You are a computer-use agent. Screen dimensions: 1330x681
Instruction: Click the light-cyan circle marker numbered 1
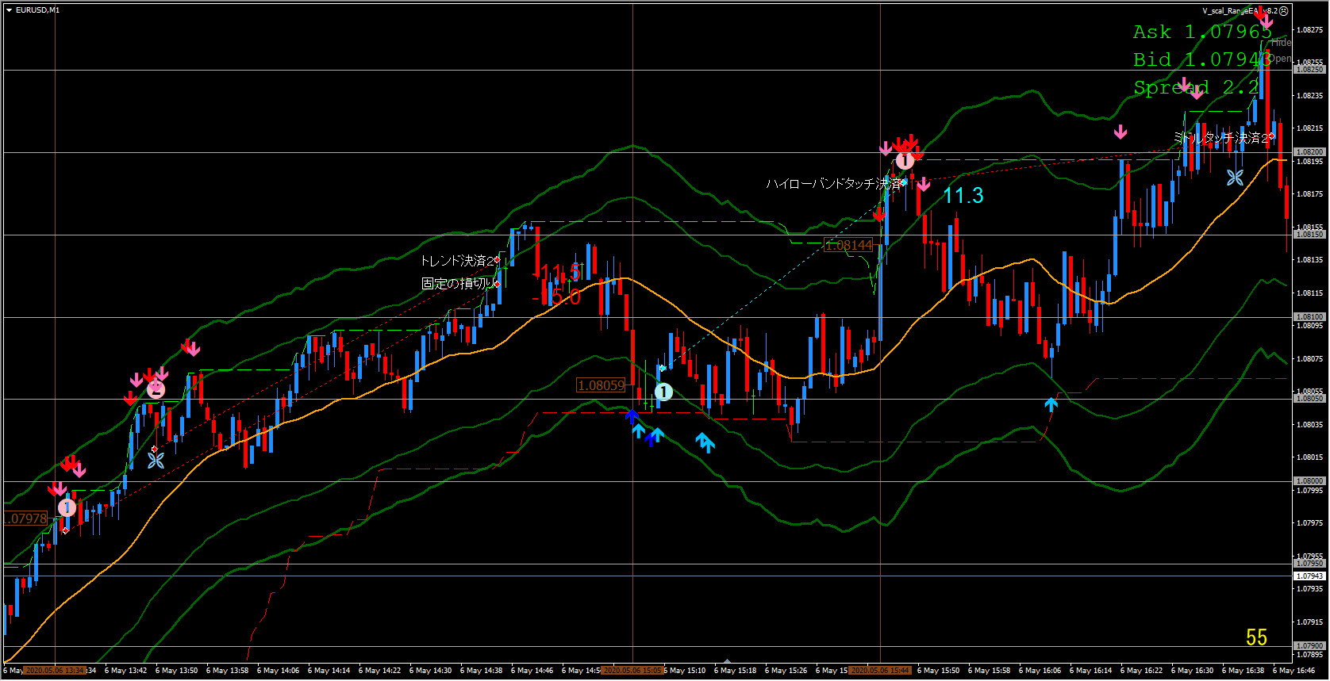click(x=663, y=392)
